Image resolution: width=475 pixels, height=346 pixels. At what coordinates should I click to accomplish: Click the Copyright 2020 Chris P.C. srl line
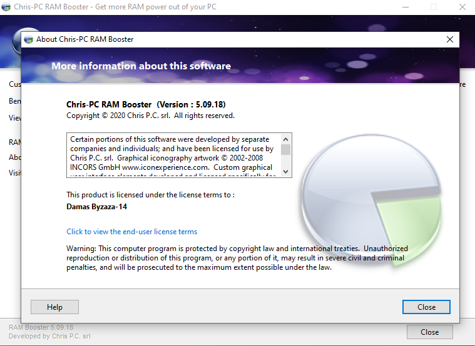(x=151, y=116)
